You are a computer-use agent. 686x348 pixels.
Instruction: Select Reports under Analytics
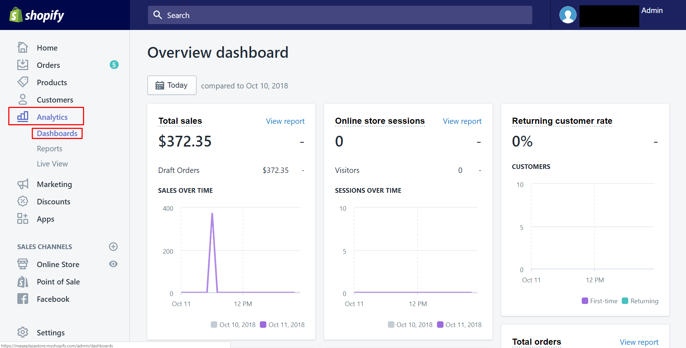(49, 149)
